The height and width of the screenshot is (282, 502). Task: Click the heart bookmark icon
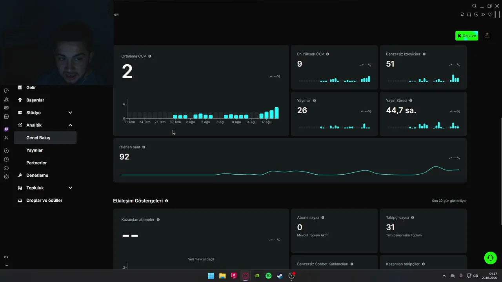[490, 14]
